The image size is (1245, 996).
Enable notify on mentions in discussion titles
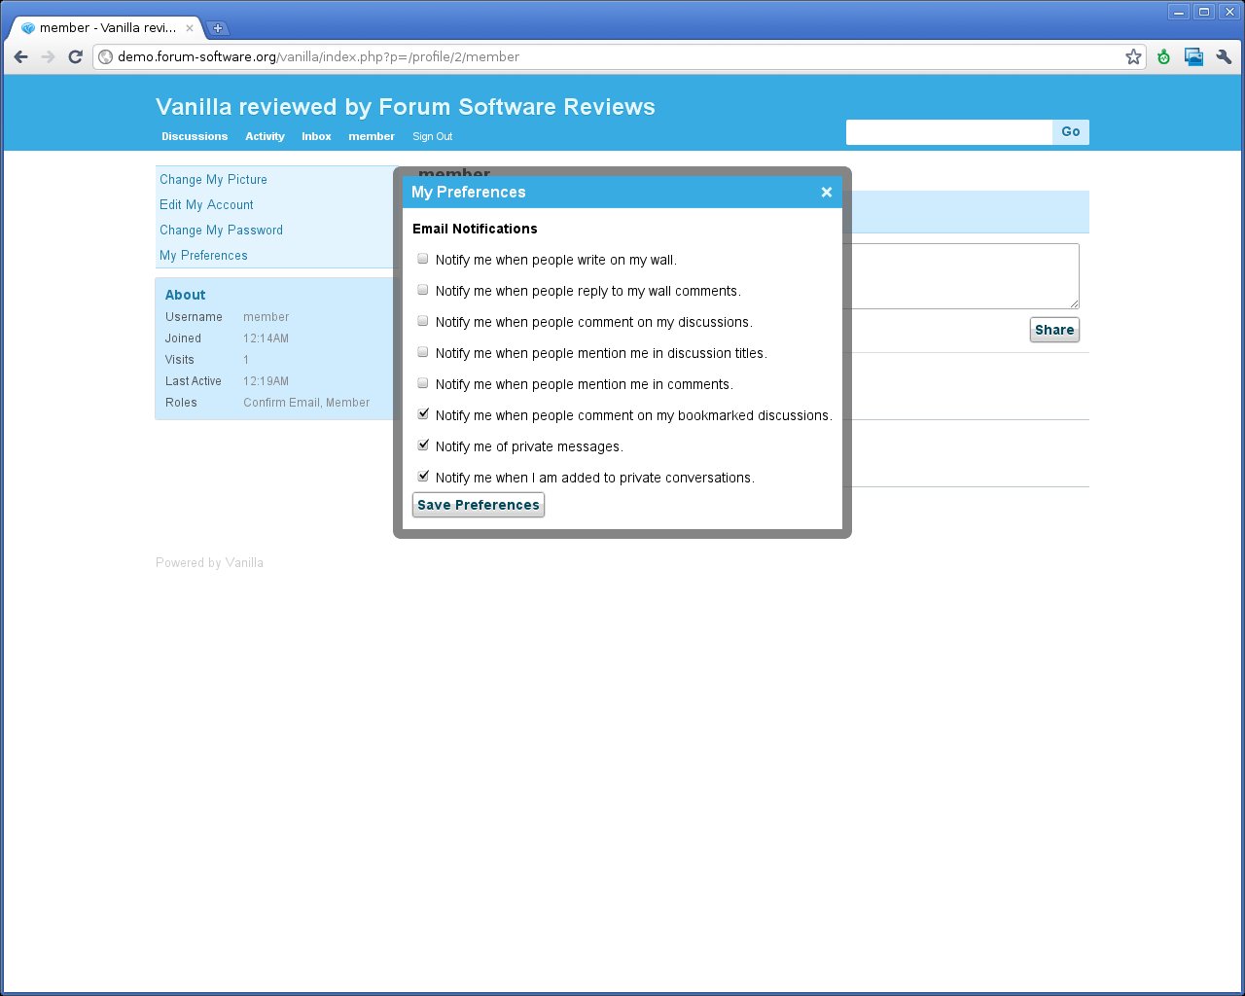pos(423,352)
